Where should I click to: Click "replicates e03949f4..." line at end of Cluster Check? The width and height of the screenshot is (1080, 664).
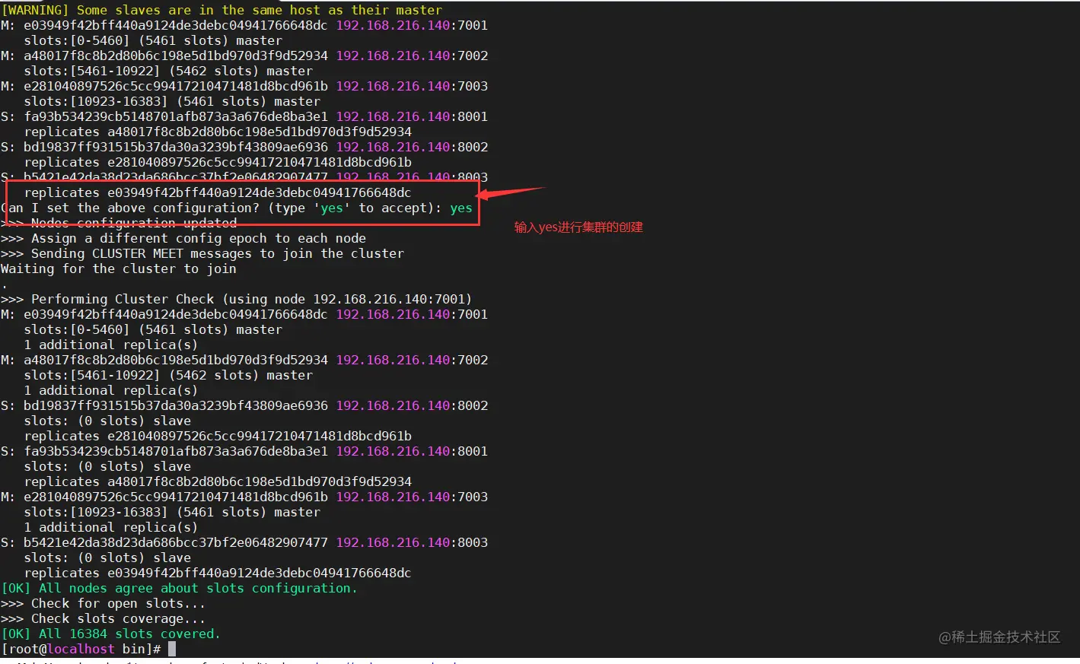point(218,573)
